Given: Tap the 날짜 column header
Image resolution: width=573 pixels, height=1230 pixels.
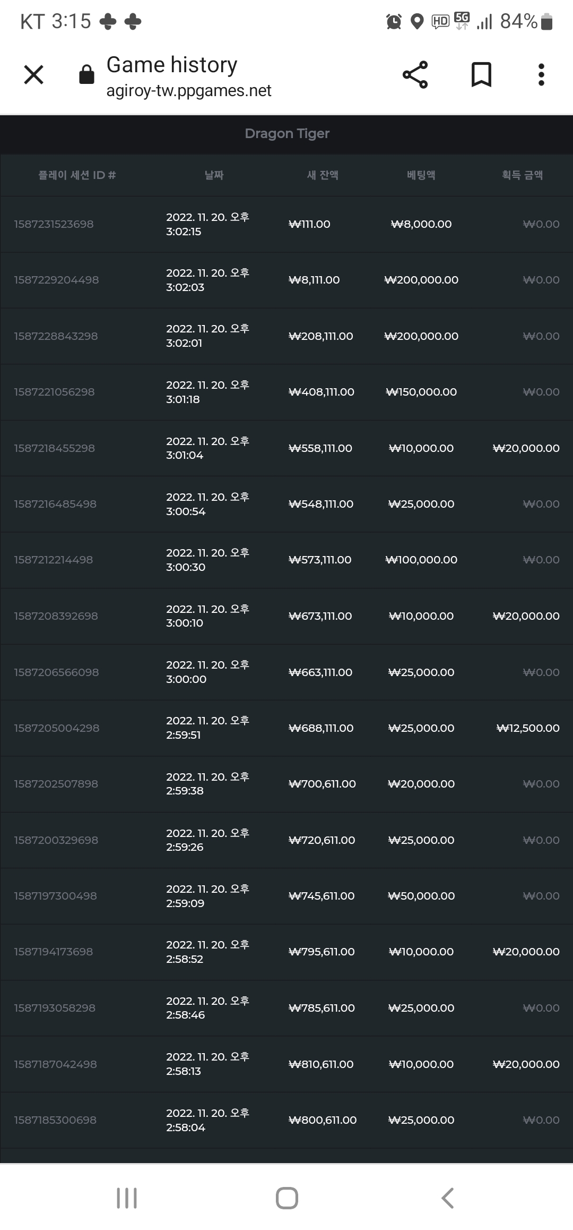Looking at the screenshot, I should coord(214,175).
